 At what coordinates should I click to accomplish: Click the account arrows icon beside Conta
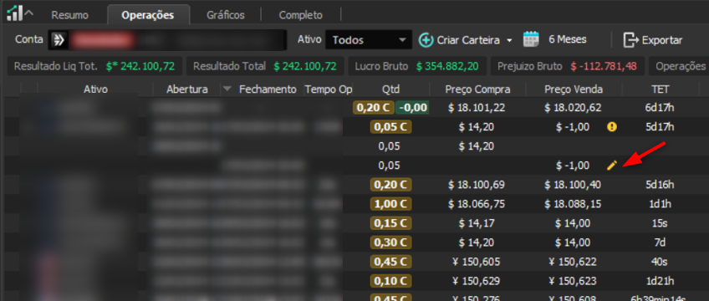[x=58, y=40]
